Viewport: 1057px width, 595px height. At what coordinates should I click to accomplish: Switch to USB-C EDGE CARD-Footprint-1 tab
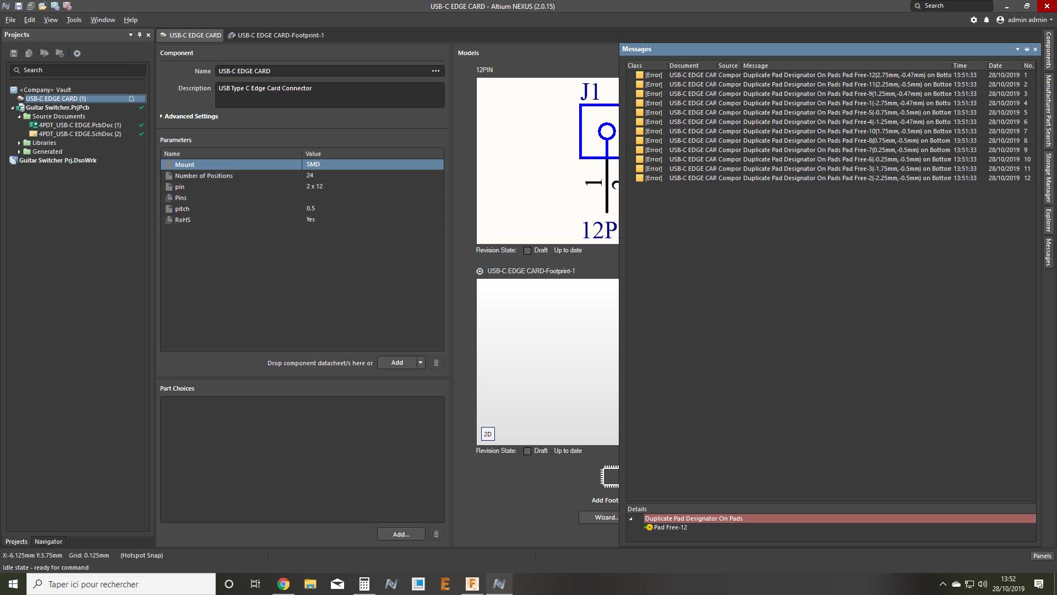pyautogui.click(x=280, y=35)
